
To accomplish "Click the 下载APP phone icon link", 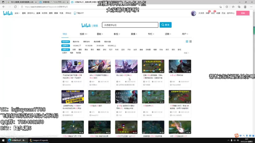I will click(79, 13).
